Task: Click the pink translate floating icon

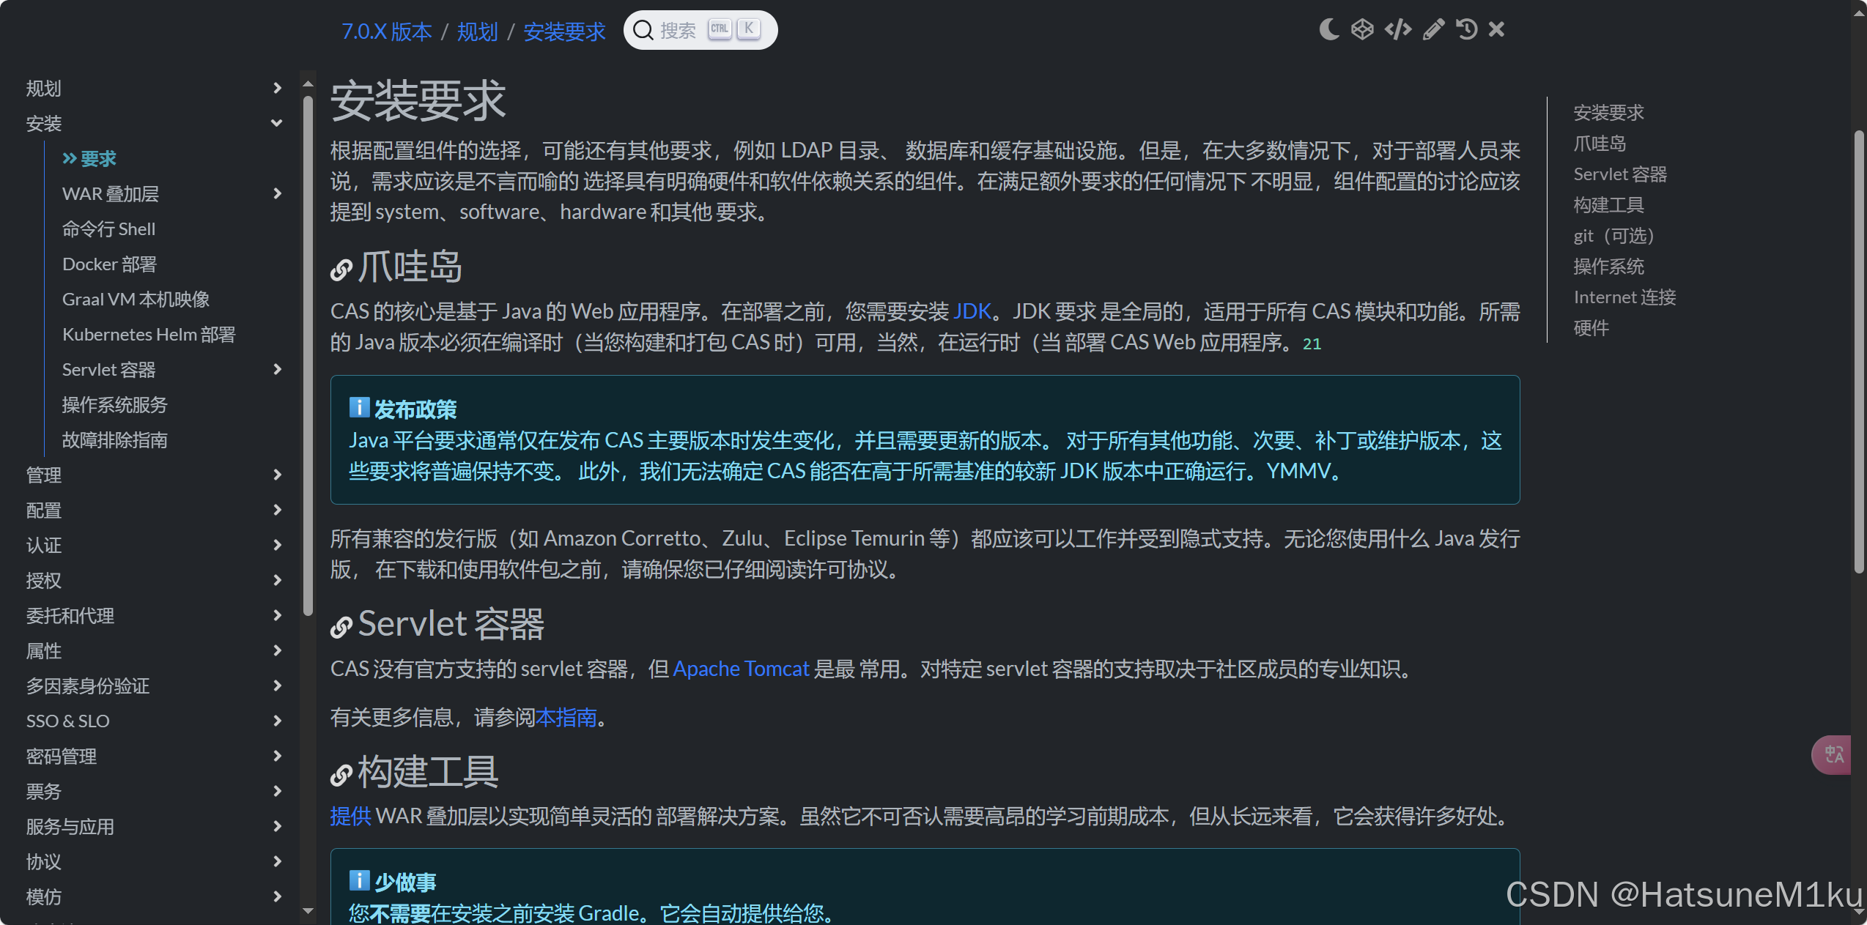Action: point(1833,754)
